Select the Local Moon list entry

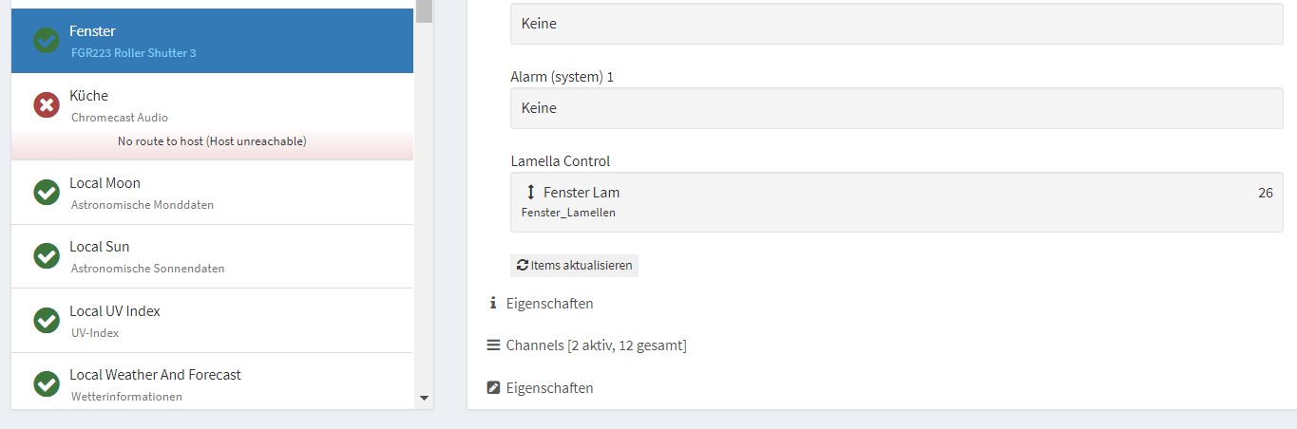click(x=213, y=193)
